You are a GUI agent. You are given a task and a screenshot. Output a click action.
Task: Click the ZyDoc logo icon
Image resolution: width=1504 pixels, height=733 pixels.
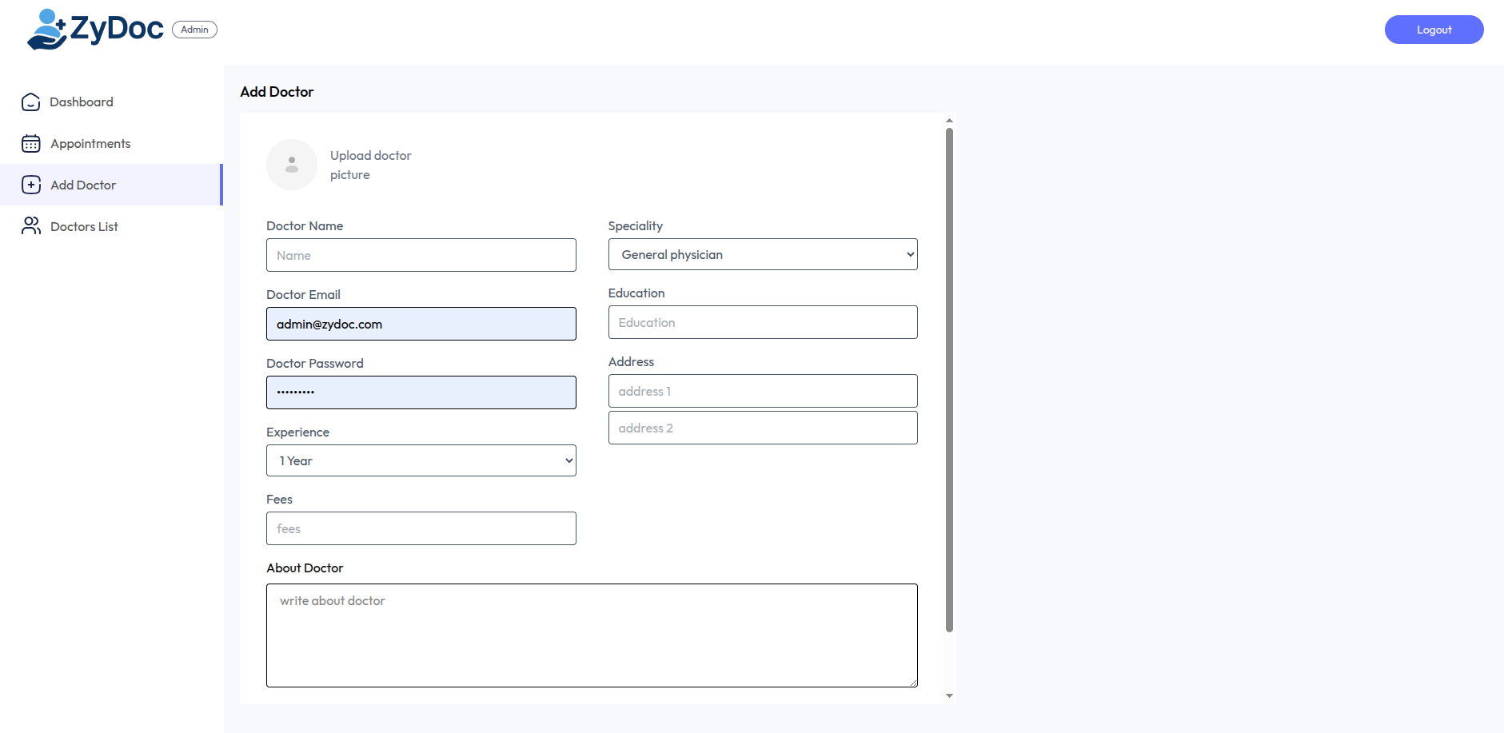pyautogui.click(x=47, y=30)
